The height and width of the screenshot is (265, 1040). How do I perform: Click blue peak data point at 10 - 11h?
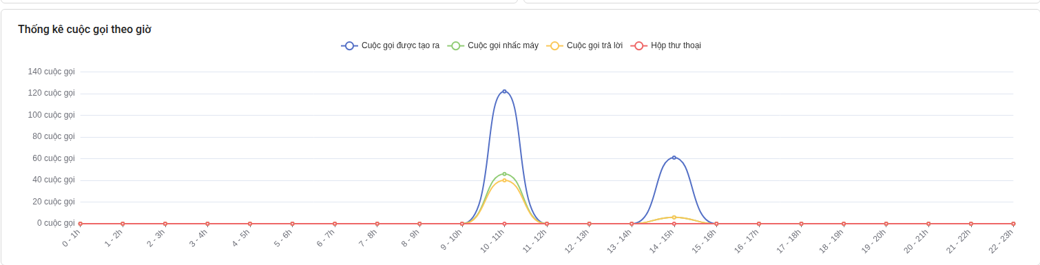(504, 91)
